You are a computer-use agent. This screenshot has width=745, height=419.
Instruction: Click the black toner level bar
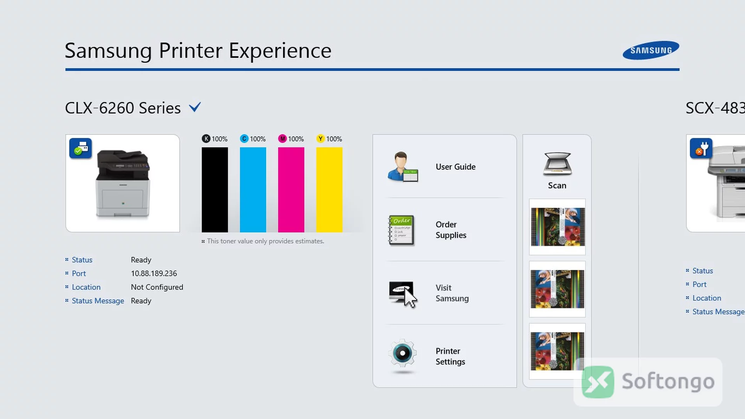215,190
